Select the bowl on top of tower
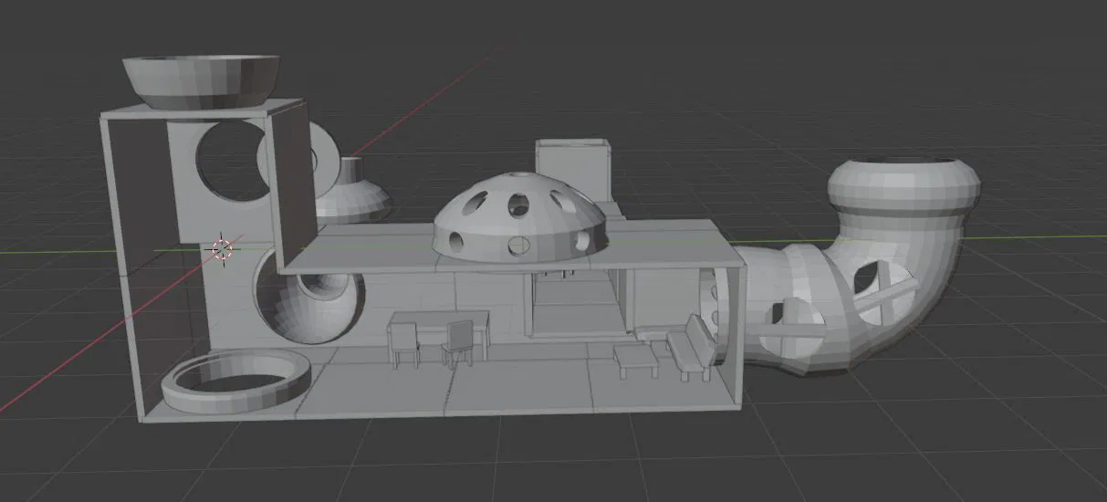This screenshot has height=502, width=1107. tap(201, 82)
